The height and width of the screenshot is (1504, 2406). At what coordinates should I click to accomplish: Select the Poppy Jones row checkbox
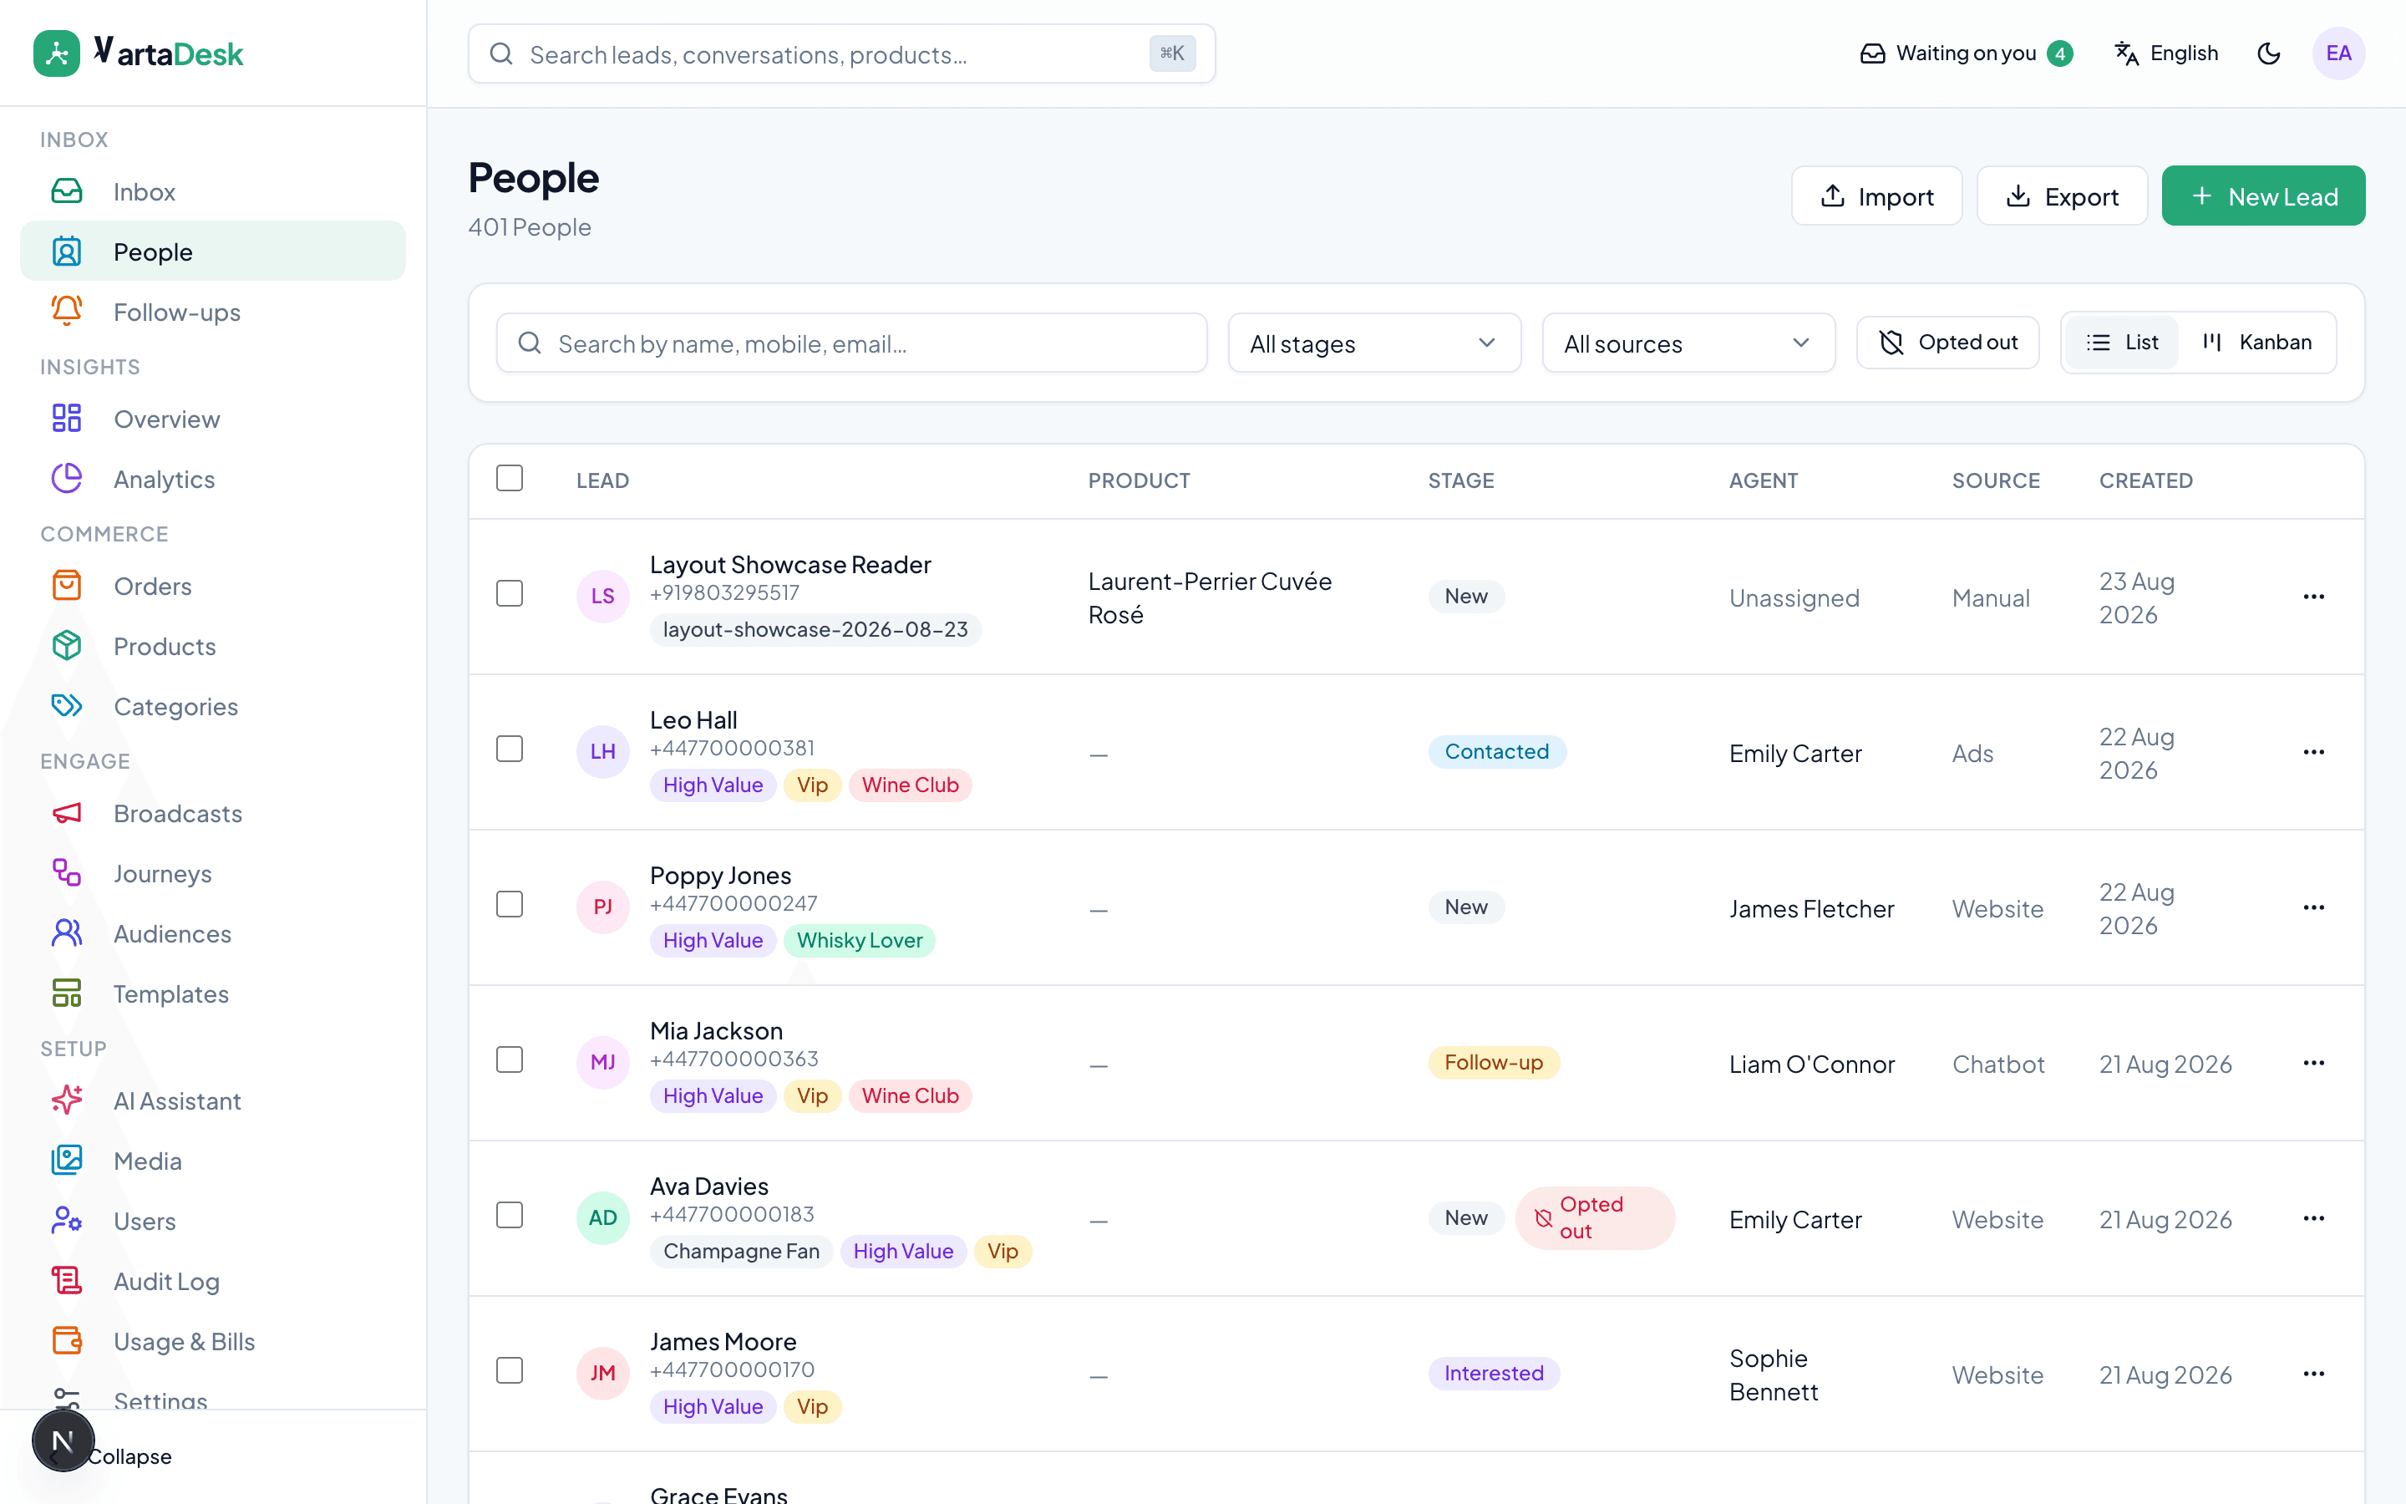point(509,904)
